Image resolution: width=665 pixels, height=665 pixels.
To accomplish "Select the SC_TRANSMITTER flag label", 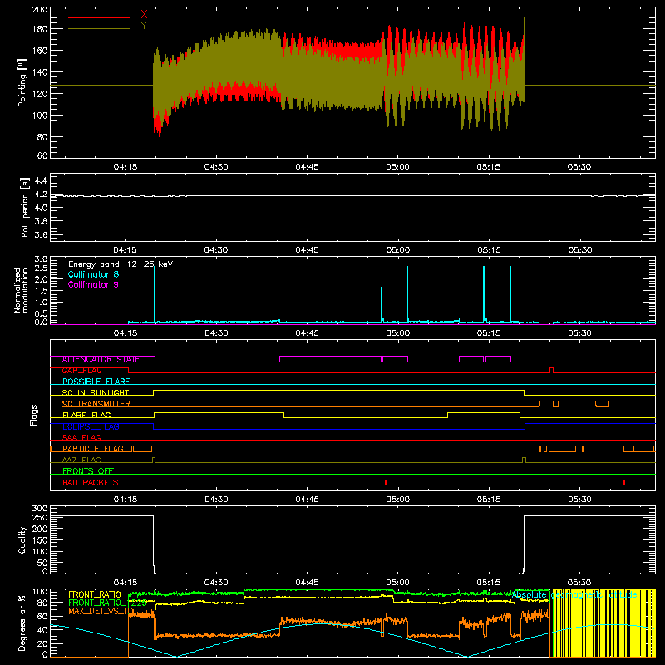I will [96, 404].
